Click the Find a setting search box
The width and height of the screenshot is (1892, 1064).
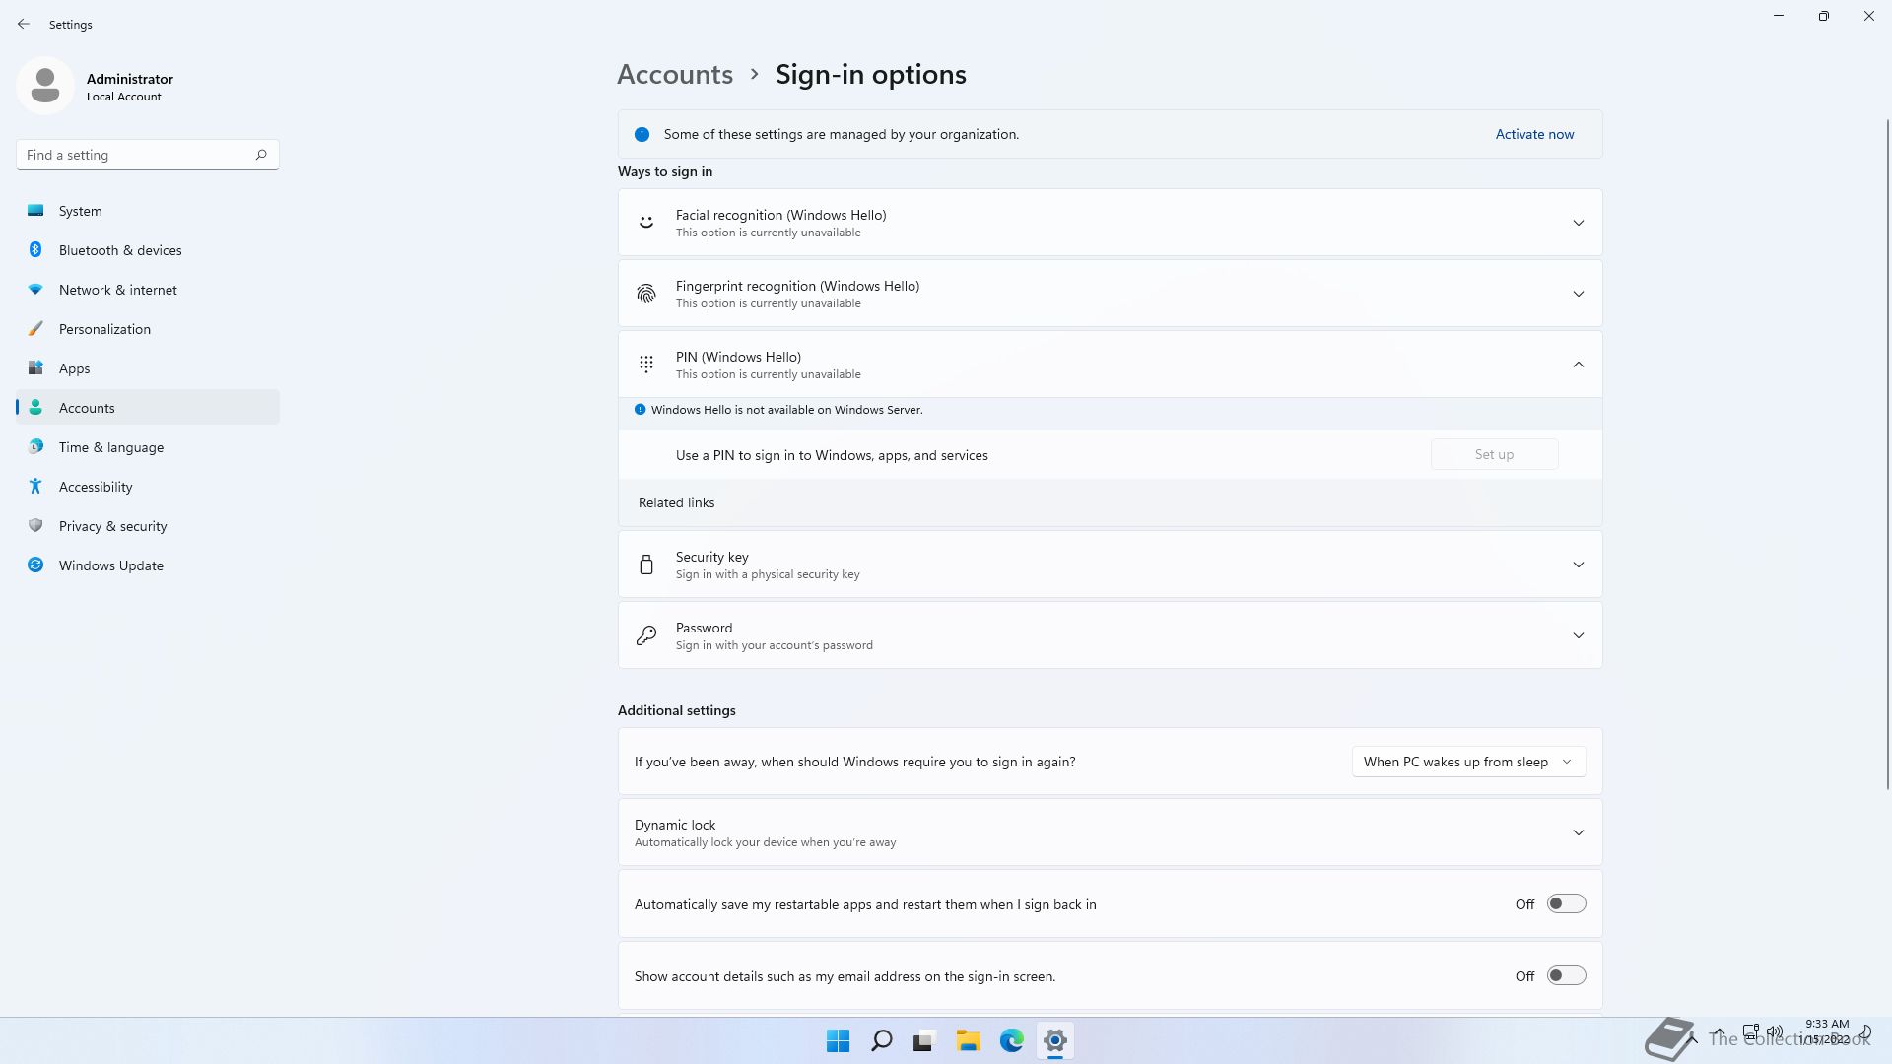148,155
